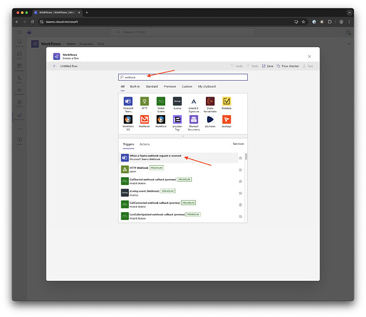The width and height of the screenshot is (366, 317).
Task: Switch to the All connectors filter
Action: pyautogui.click(x=123, y=86)
